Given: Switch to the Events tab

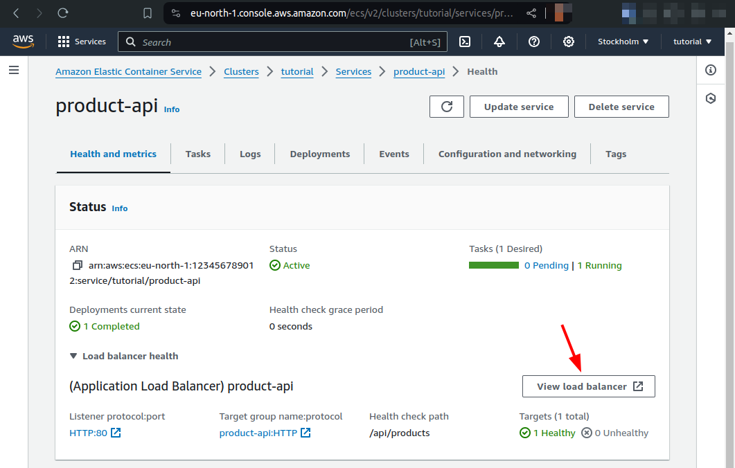Looking at the screenshot, I should (x=394, y=154).
